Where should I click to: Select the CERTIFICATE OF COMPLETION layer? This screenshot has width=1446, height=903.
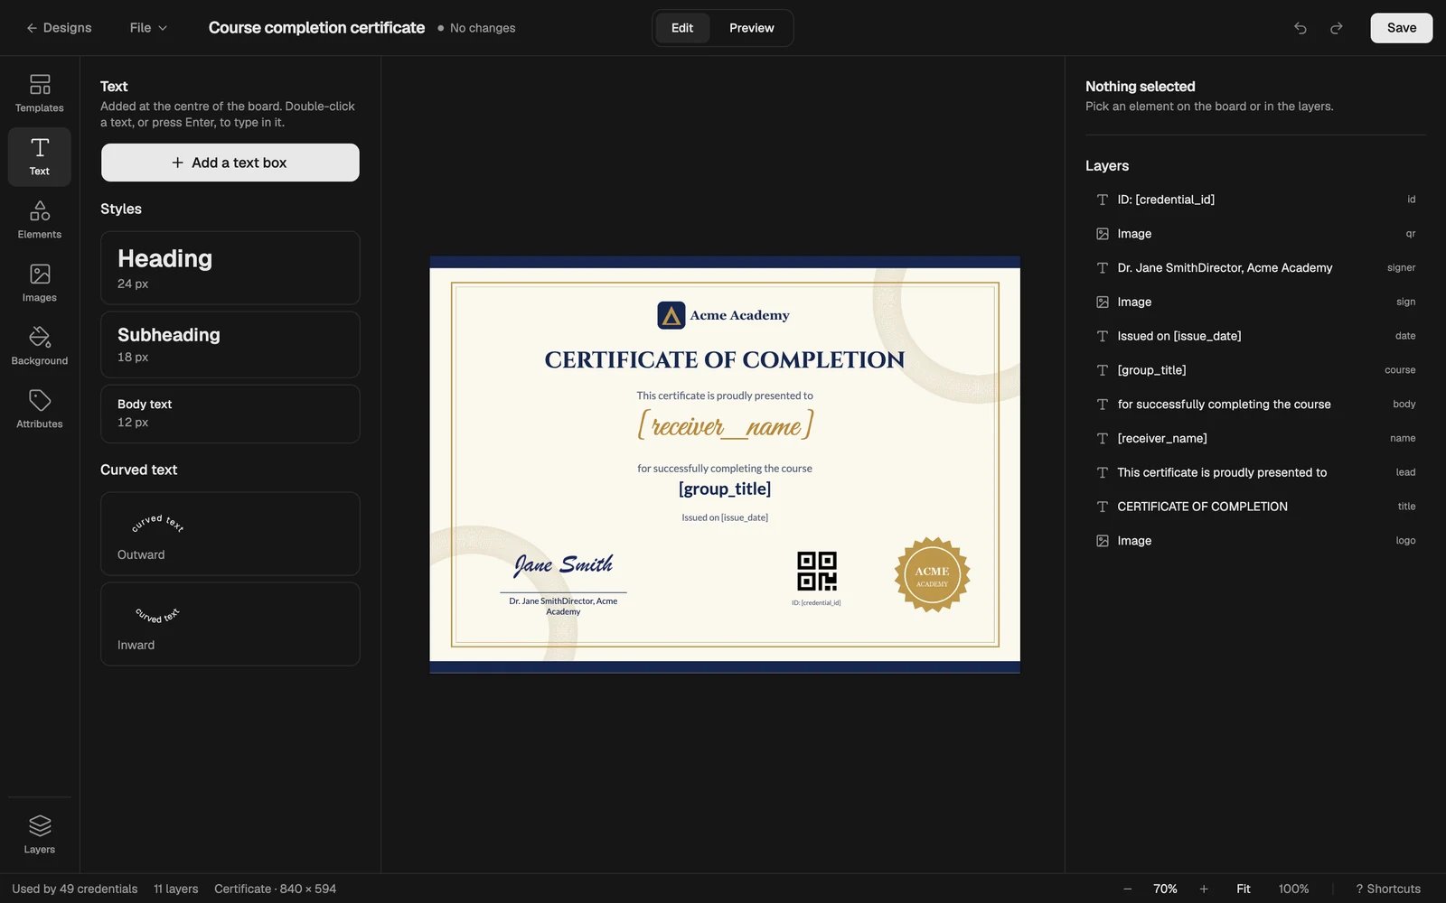1255,507
